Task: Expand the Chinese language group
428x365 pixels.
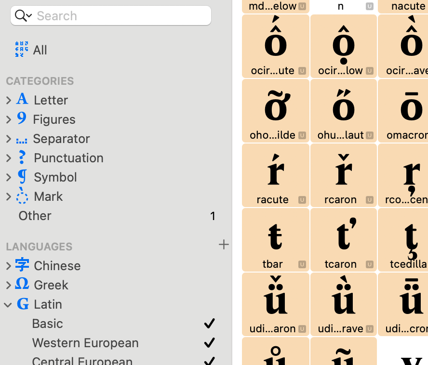Action: pos(8,266)
